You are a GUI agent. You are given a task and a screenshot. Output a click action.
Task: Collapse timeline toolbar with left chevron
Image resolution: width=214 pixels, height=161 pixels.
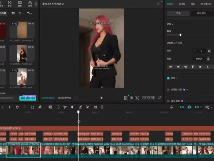pos(102,107)
